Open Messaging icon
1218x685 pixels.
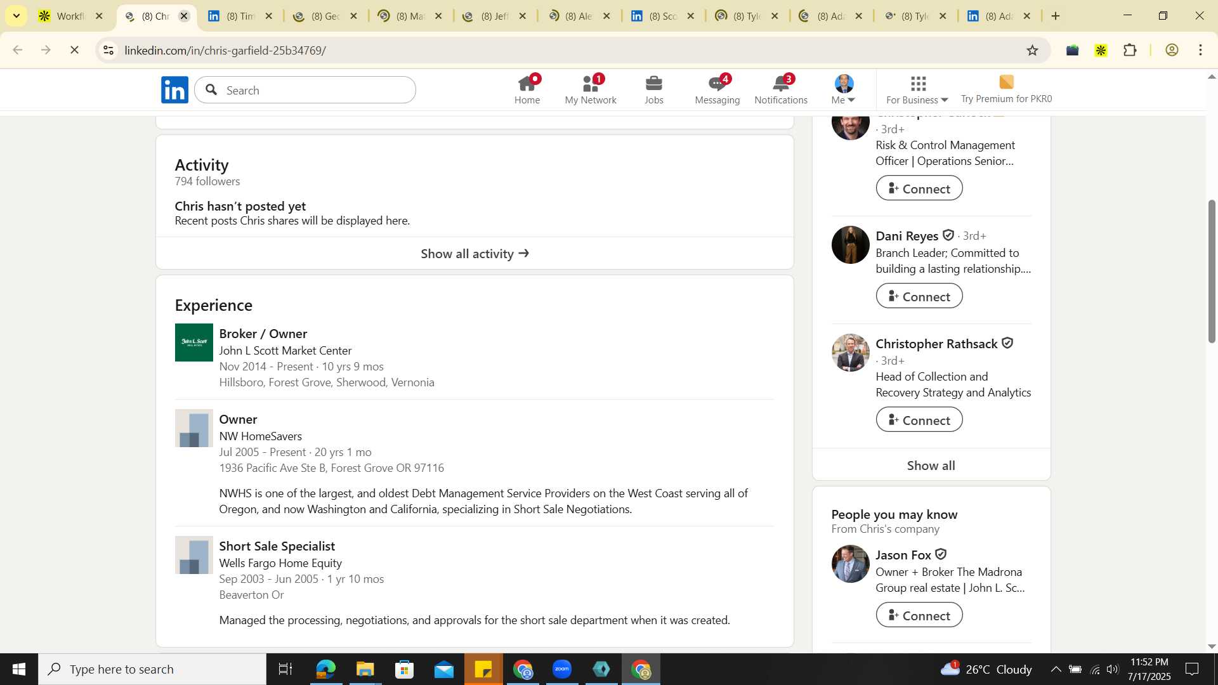(717, 89)
